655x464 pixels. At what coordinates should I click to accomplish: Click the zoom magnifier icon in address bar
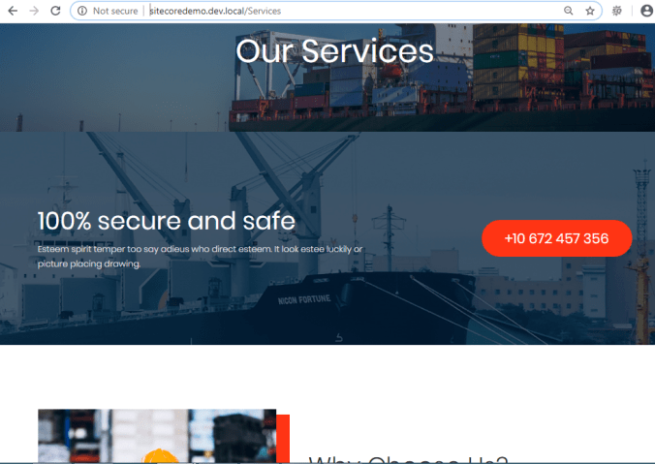[568, 11]
